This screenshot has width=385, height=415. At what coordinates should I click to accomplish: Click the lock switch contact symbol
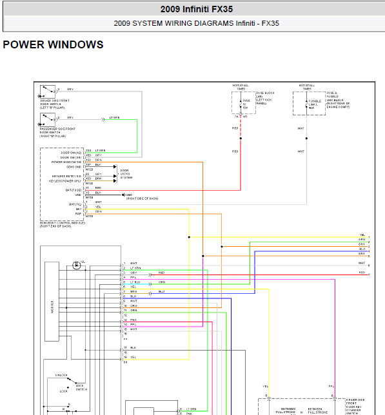click(x=72, y=381)
